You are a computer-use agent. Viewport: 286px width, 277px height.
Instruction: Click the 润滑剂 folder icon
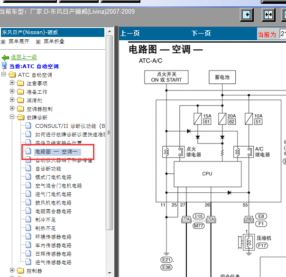(x=20, y=100)
